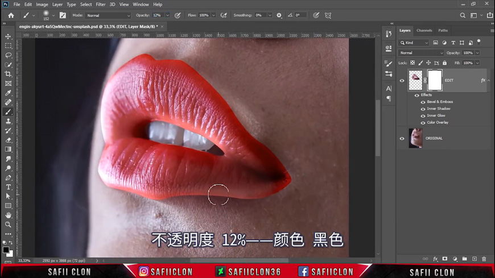
Task: Select the Rectangle shape tool
Action: (8, 206)
